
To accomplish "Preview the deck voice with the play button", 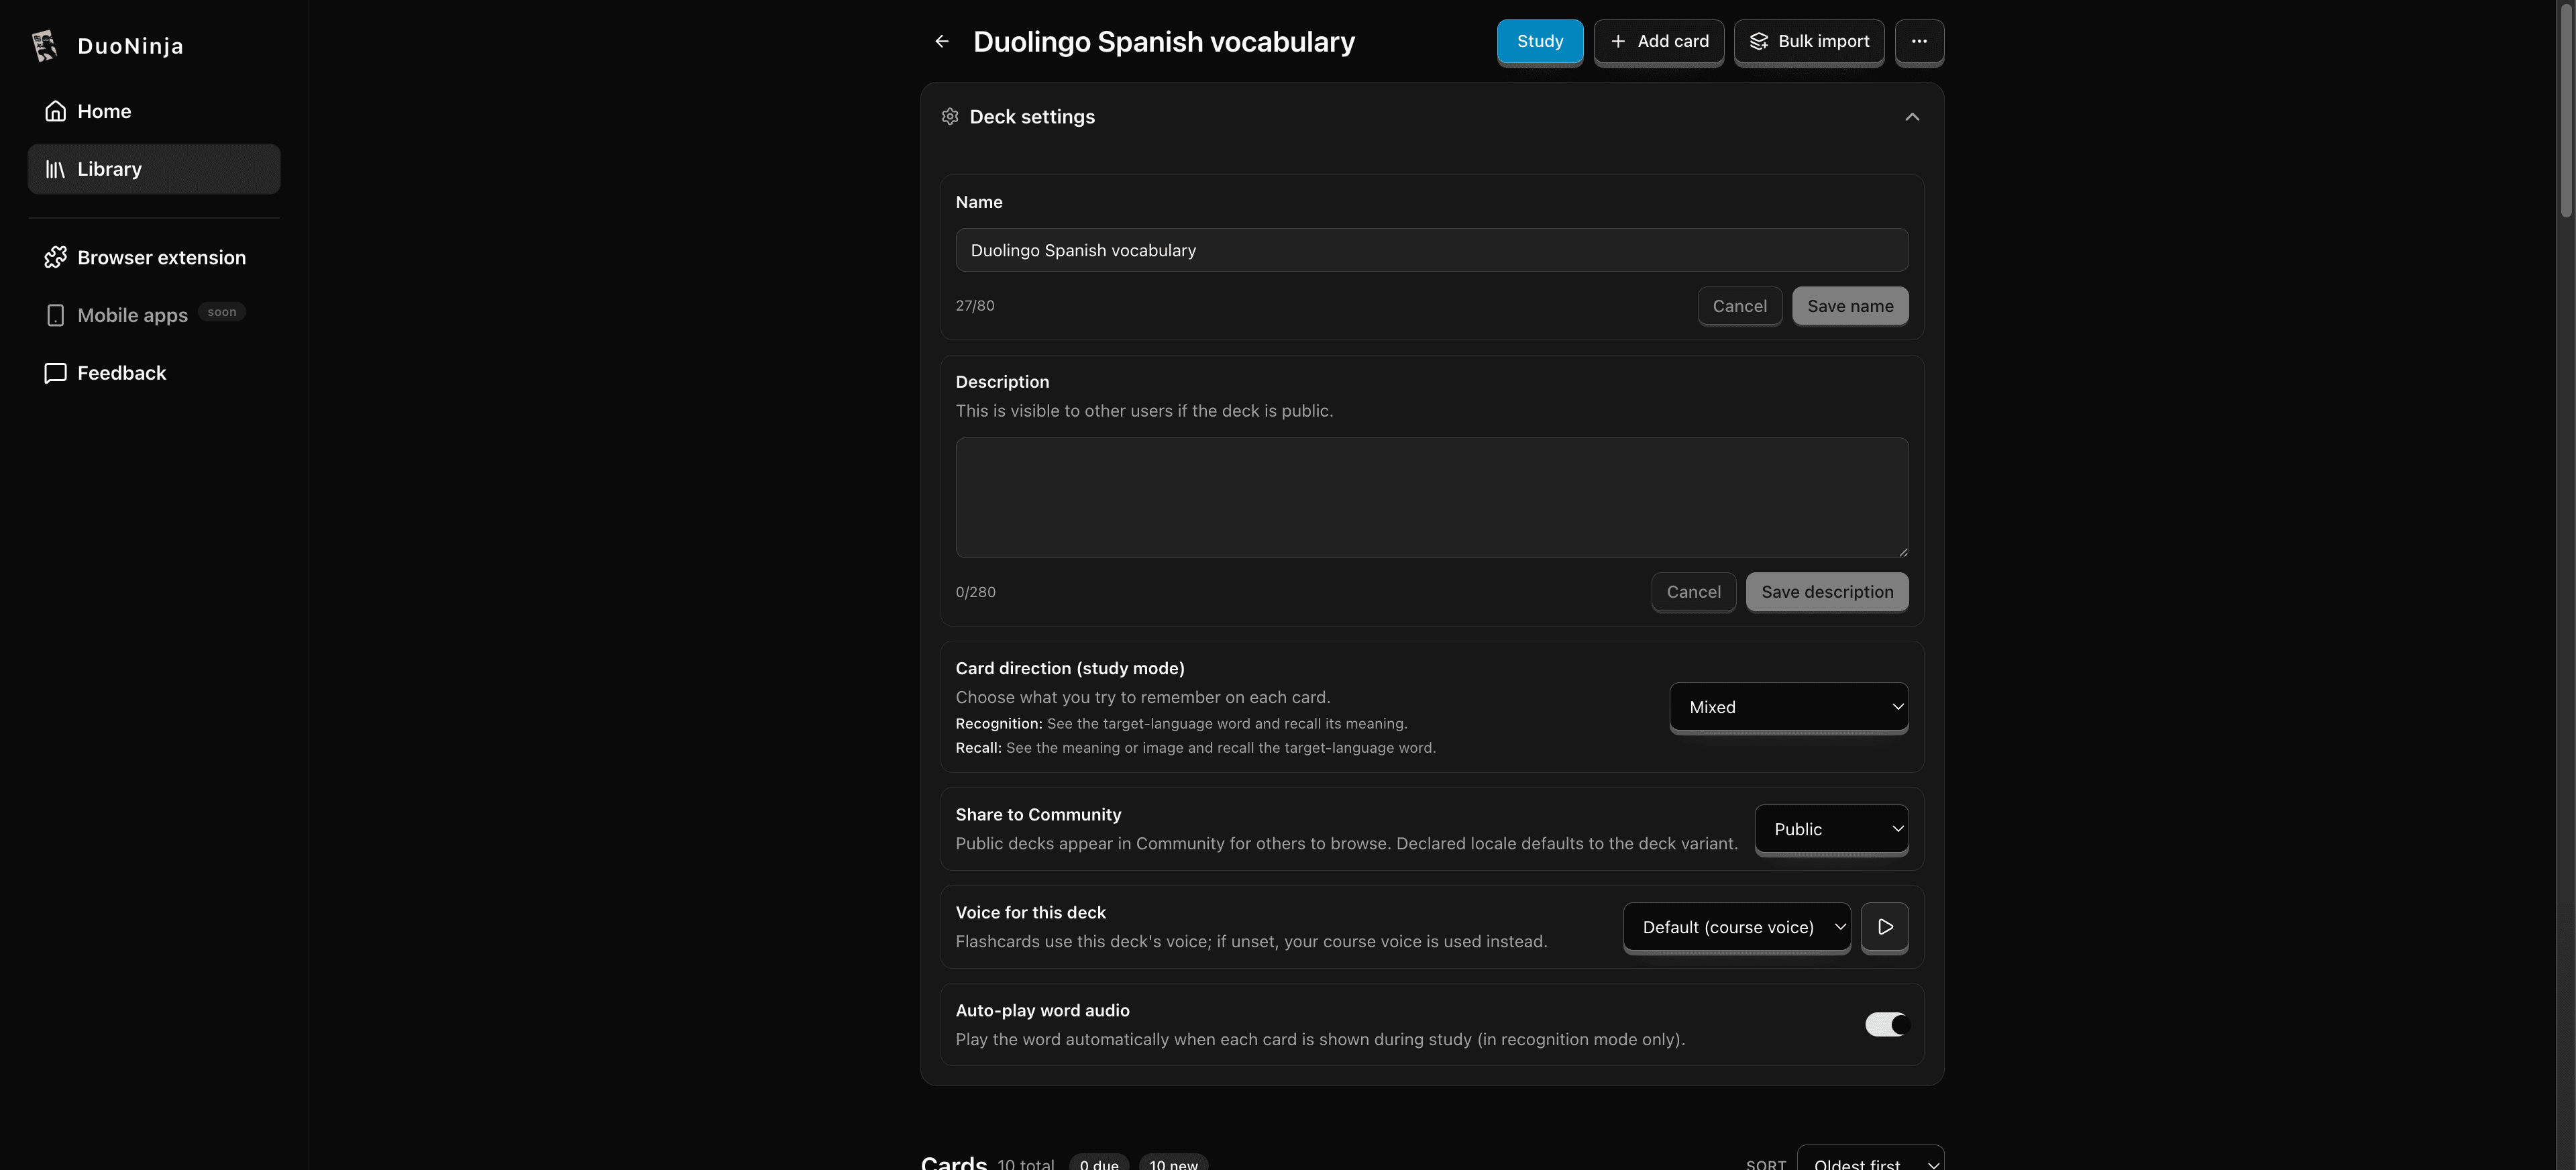I will click(1884, 927).
